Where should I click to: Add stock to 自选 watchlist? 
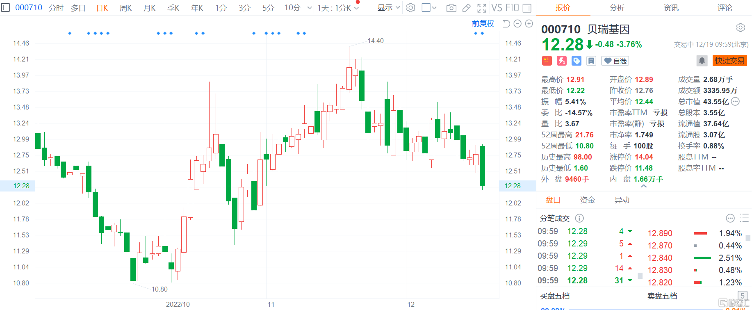pos(615,61)
